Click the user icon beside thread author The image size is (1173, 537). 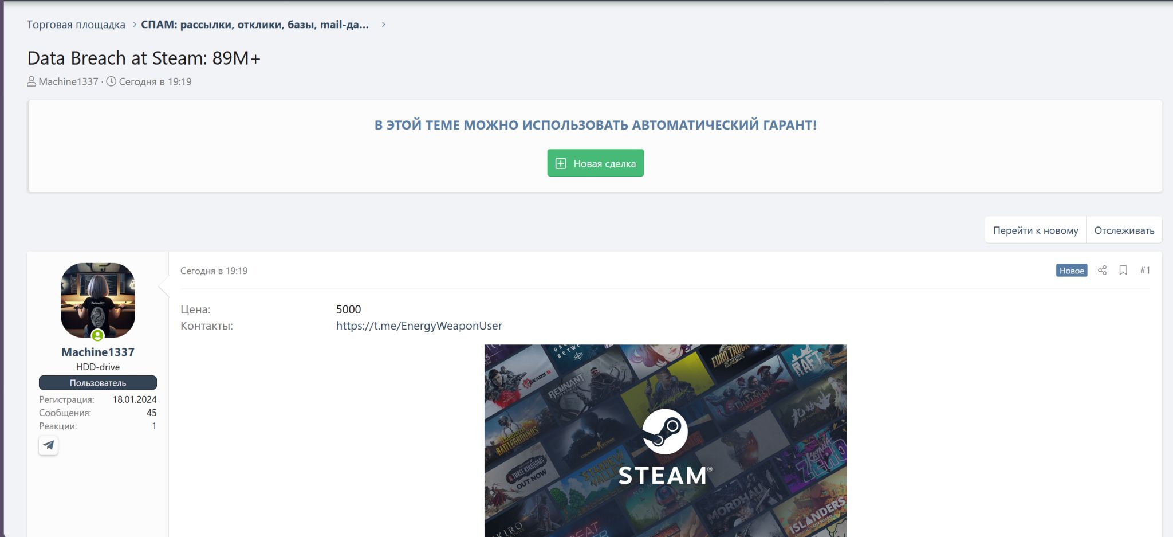pyautogui.click(x=32, y=81)
